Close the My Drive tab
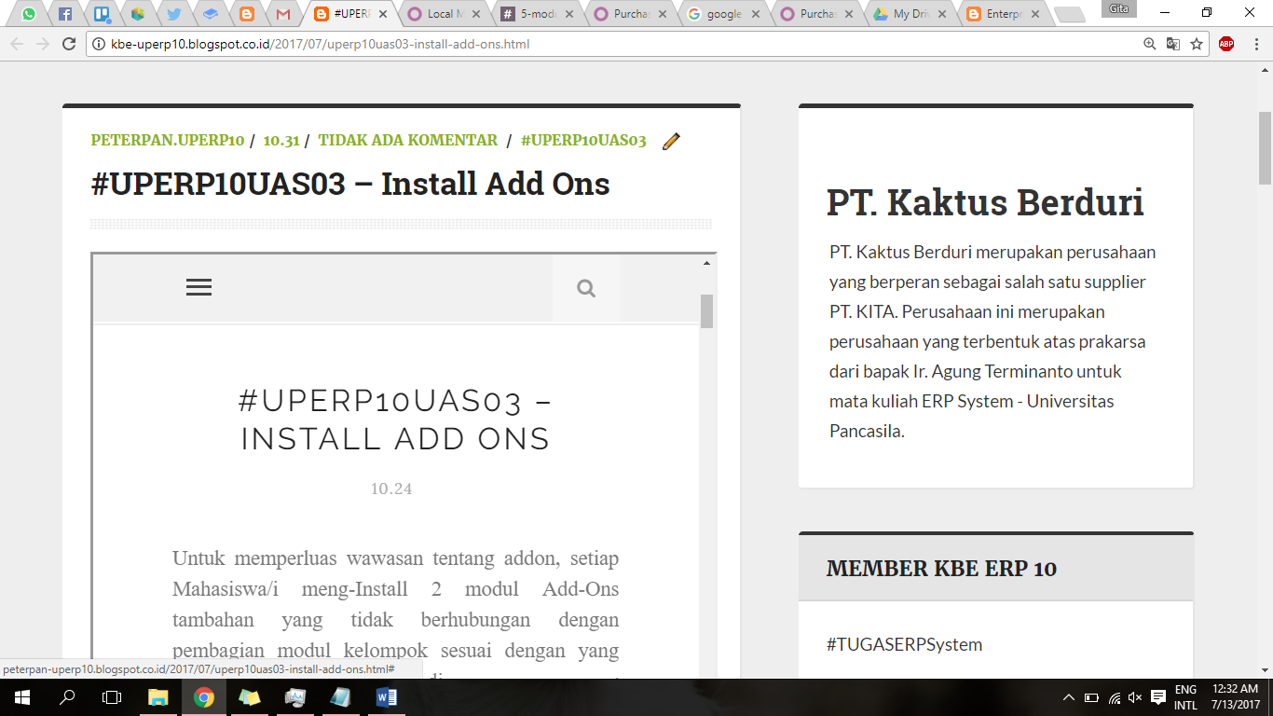 coord(941,14)
